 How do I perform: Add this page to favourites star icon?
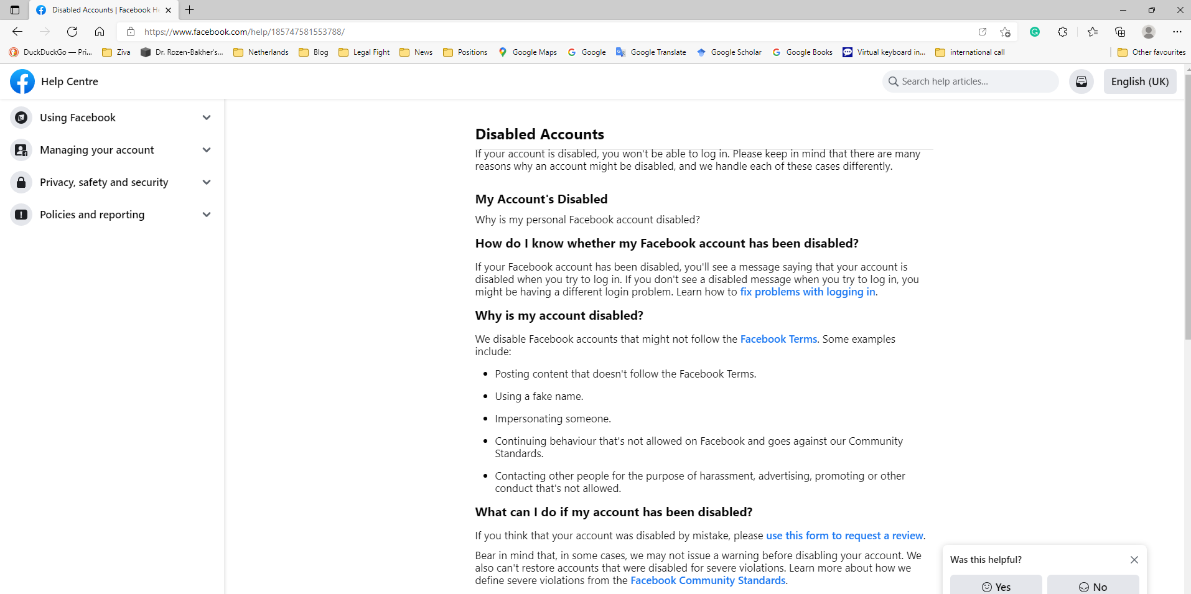coord(1005,32)
